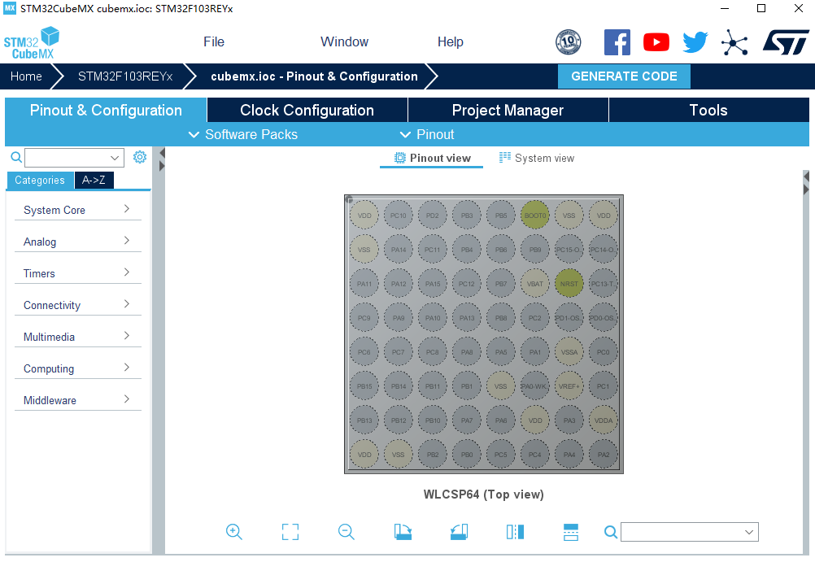Expand the Timers category
815x562 pixels.
[x=77, y=273]
